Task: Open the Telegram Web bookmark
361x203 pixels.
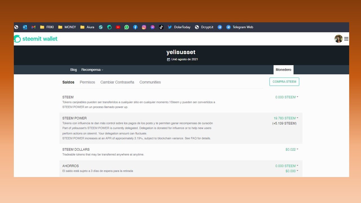Action: (240, 27)
